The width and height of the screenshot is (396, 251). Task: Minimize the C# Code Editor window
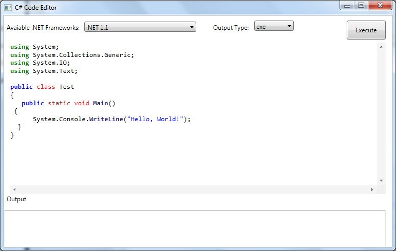347,5
